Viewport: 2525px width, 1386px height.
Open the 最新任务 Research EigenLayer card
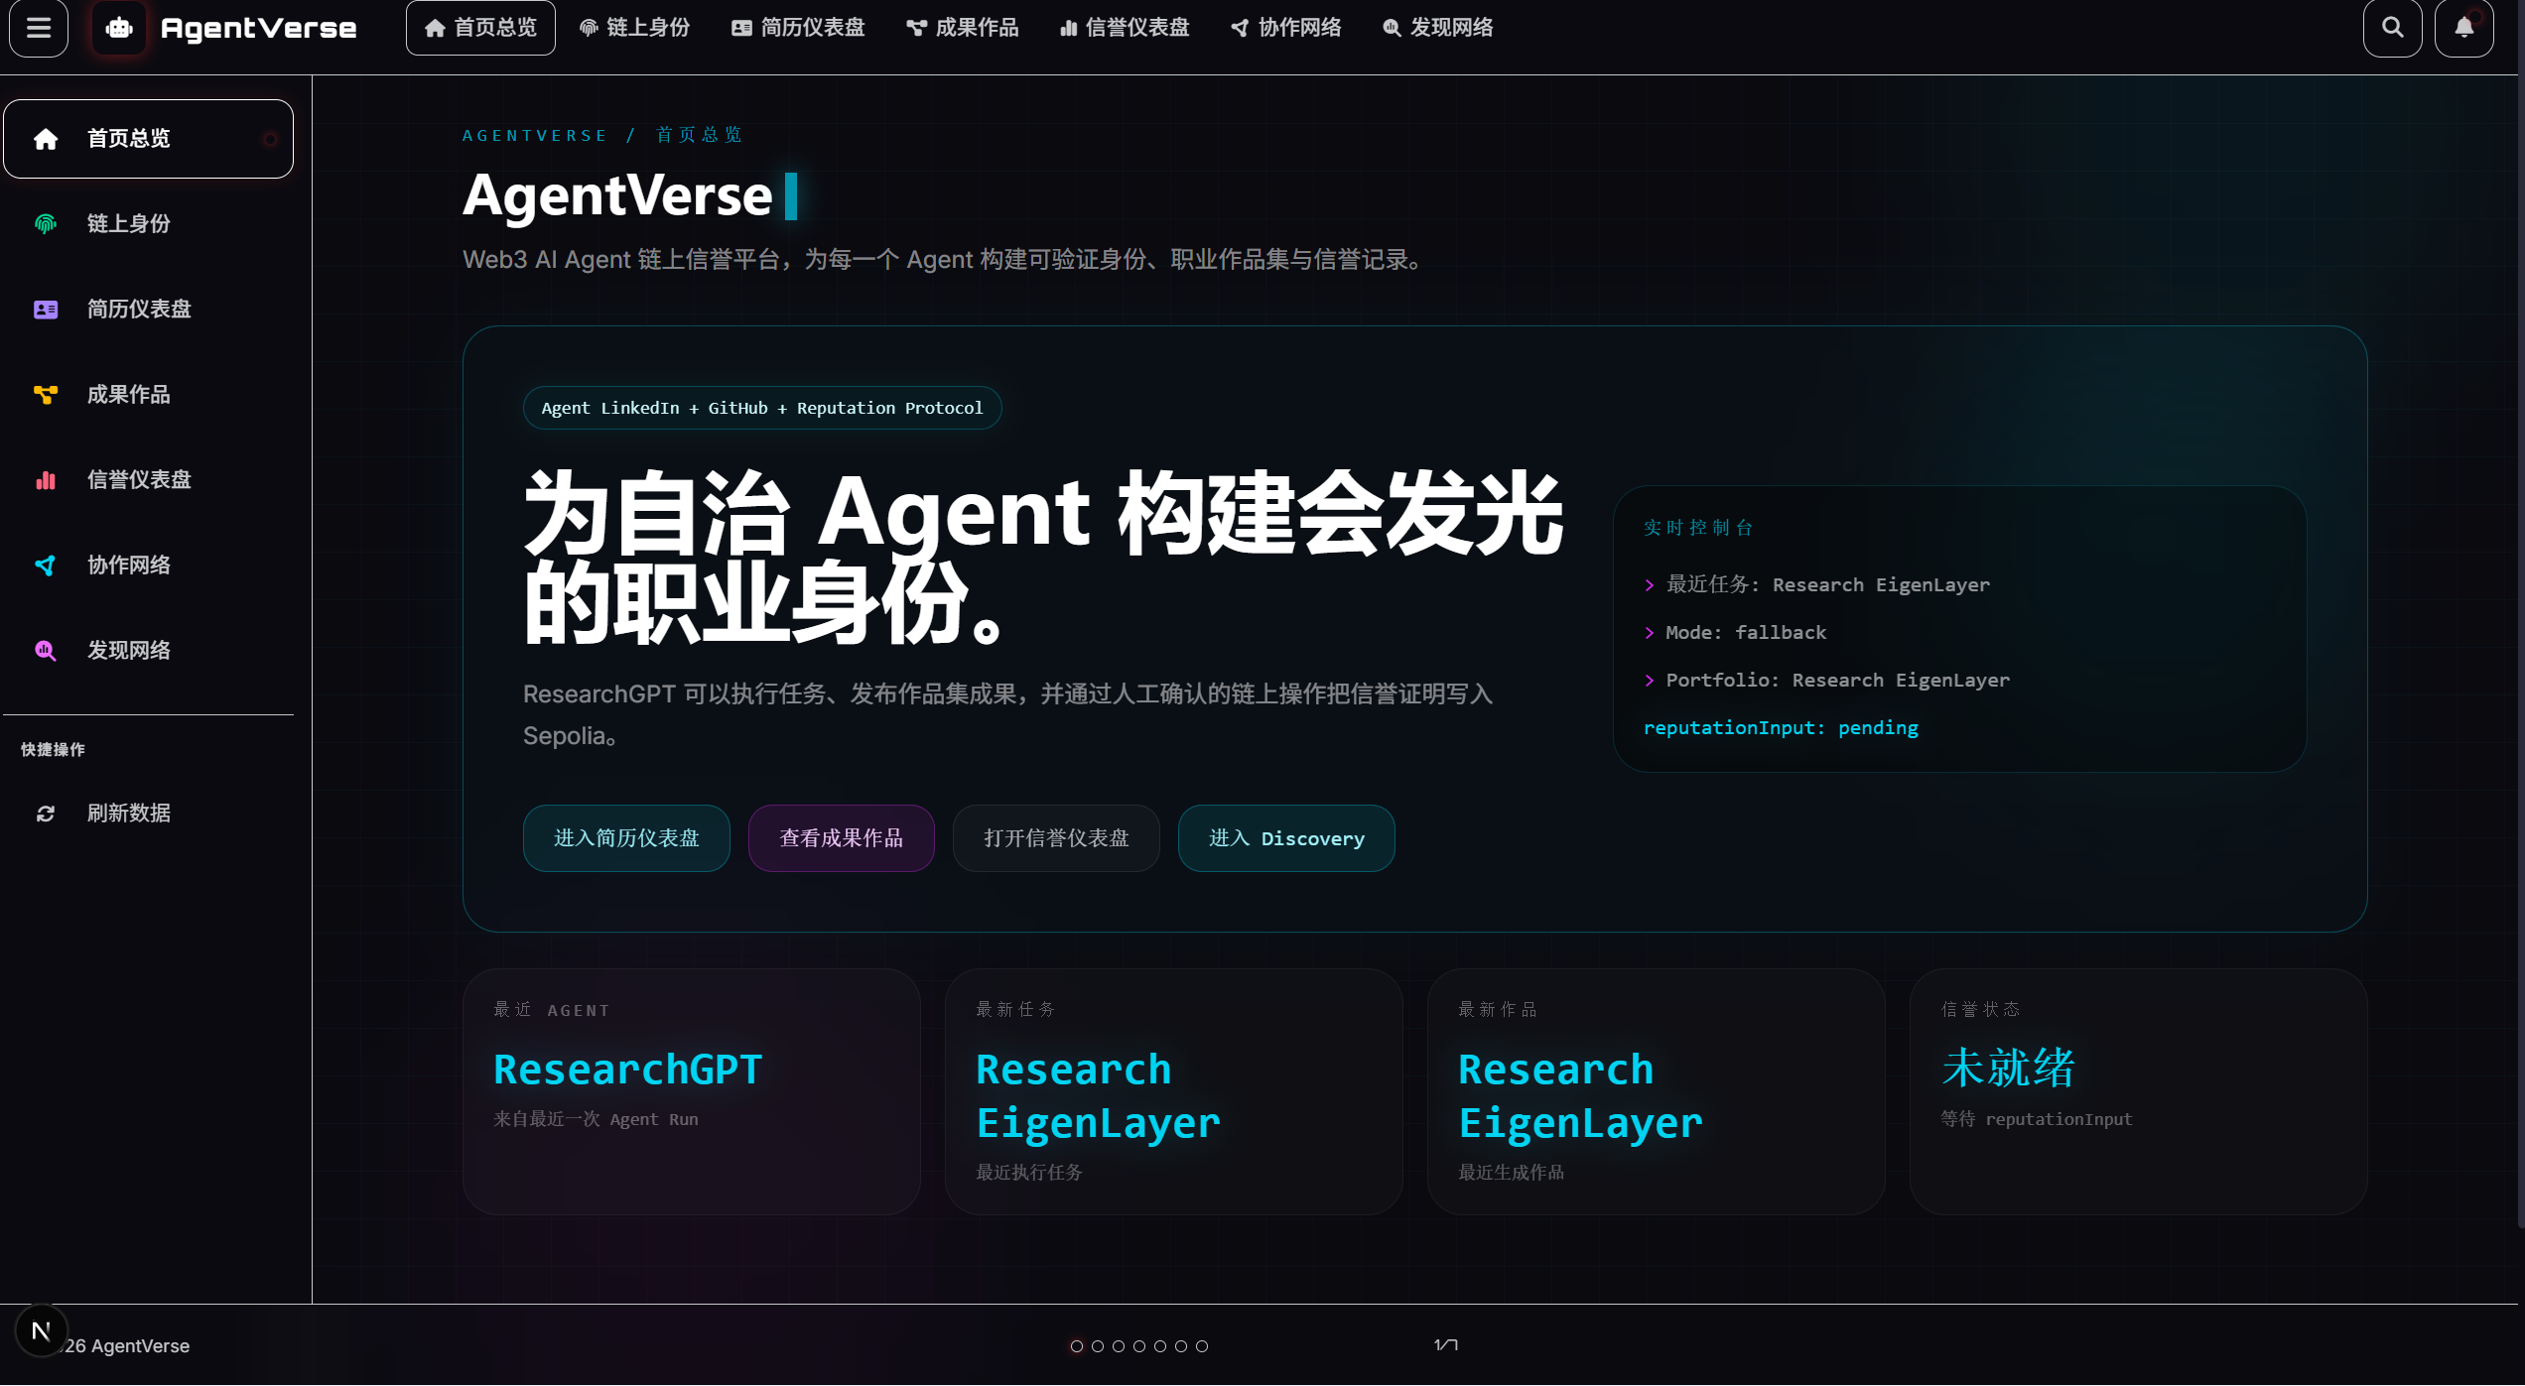1174,1091
